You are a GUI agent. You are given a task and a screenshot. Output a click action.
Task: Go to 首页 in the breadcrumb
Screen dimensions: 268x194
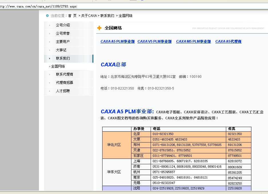click(x=72, y=16)
